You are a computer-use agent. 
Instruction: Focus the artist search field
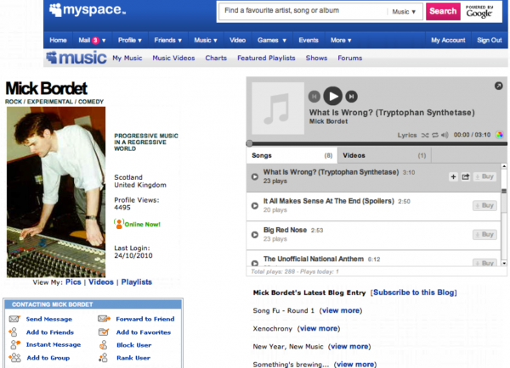click(x=304, y=11)
